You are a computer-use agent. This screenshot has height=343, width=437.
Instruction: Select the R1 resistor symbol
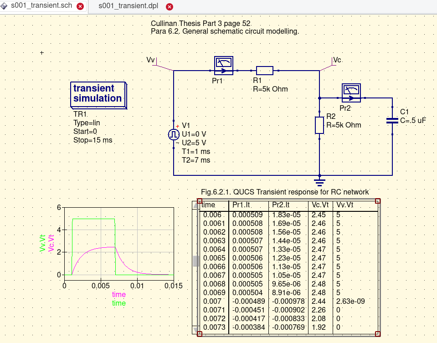tap(265, 71)
